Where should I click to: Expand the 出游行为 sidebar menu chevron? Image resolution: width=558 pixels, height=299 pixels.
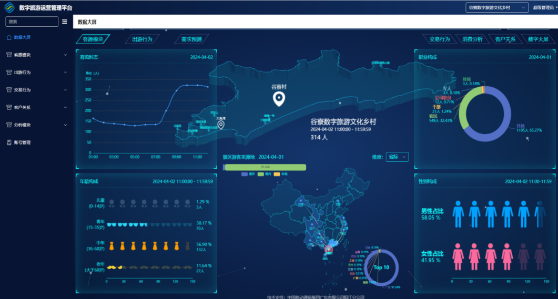tap(65, 73)
